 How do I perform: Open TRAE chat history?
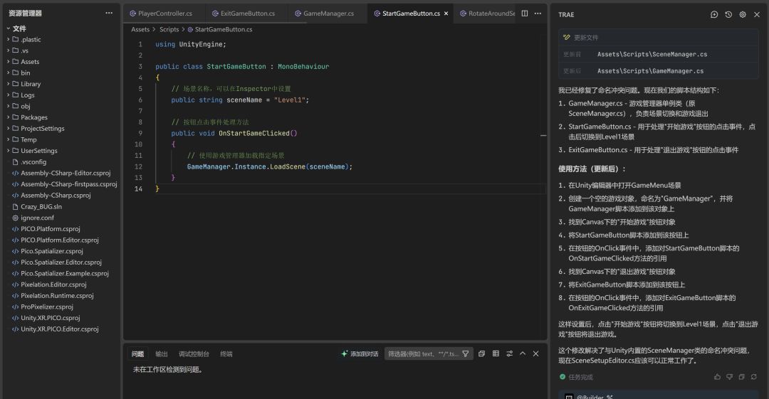(x=728, y=14)
